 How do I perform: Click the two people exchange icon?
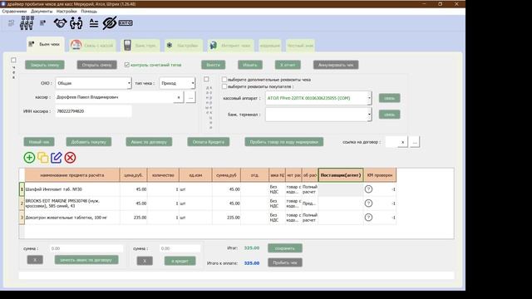click(76, 23)
